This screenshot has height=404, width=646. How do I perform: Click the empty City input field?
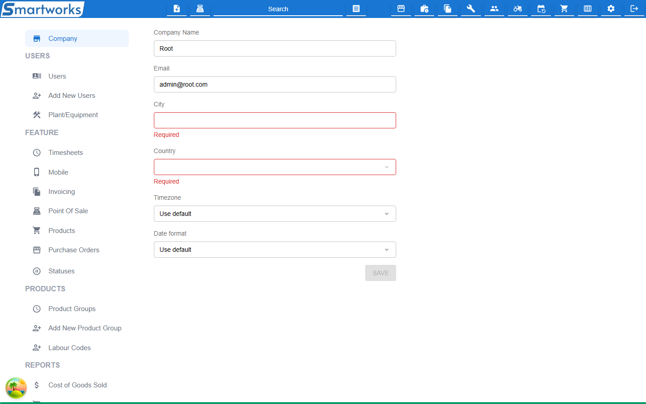pyautogui.click(x=275, y=120)
